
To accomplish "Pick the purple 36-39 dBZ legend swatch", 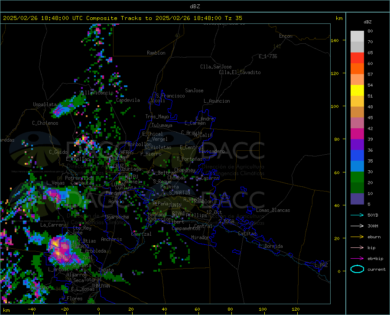I will 357,145.
